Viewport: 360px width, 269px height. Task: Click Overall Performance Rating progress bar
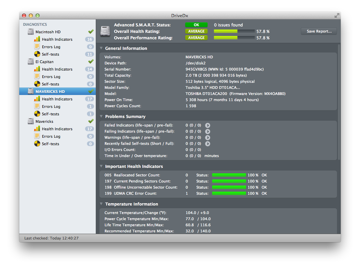[x=234, y=38]
